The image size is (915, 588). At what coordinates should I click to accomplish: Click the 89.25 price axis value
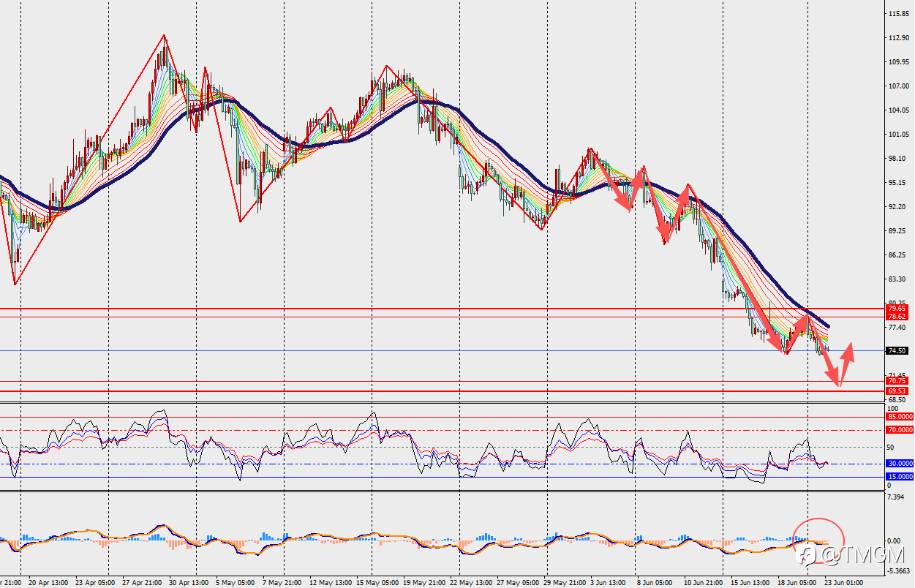click(897, 231)
